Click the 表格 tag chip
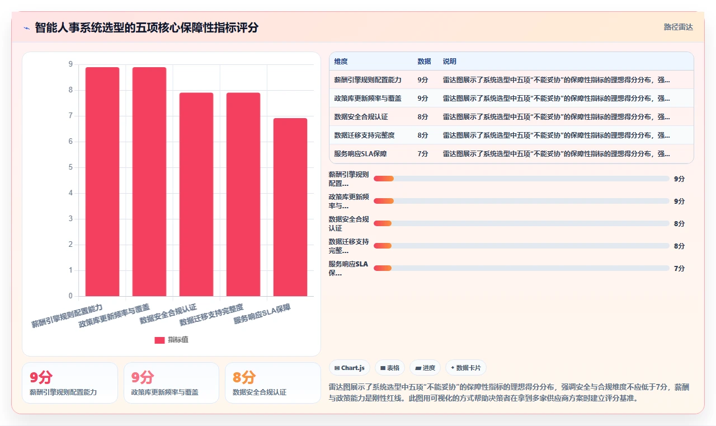This screenshot has width=716, height=426. [390, 368]
